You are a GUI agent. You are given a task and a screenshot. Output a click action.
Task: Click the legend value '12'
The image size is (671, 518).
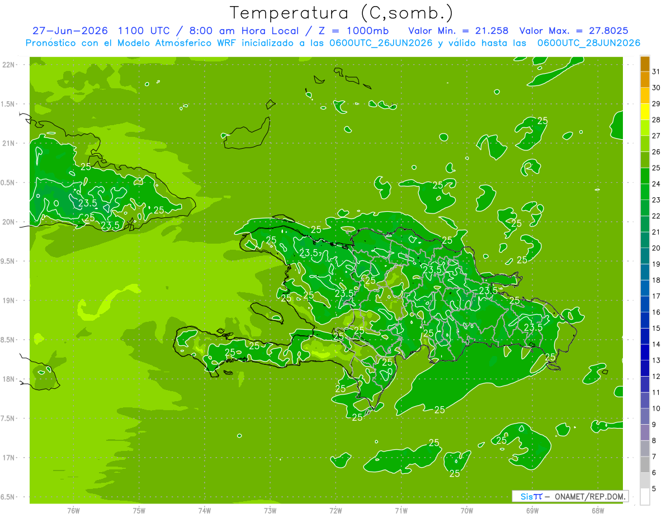click(x=656, y=377)
